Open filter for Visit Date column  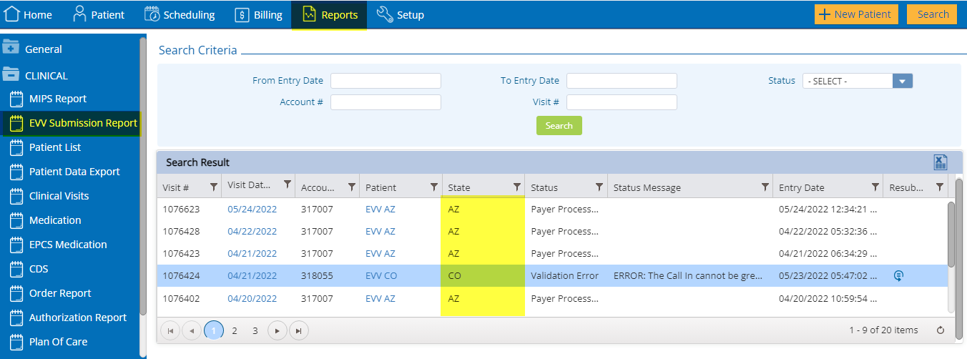(x=288, y=185)
